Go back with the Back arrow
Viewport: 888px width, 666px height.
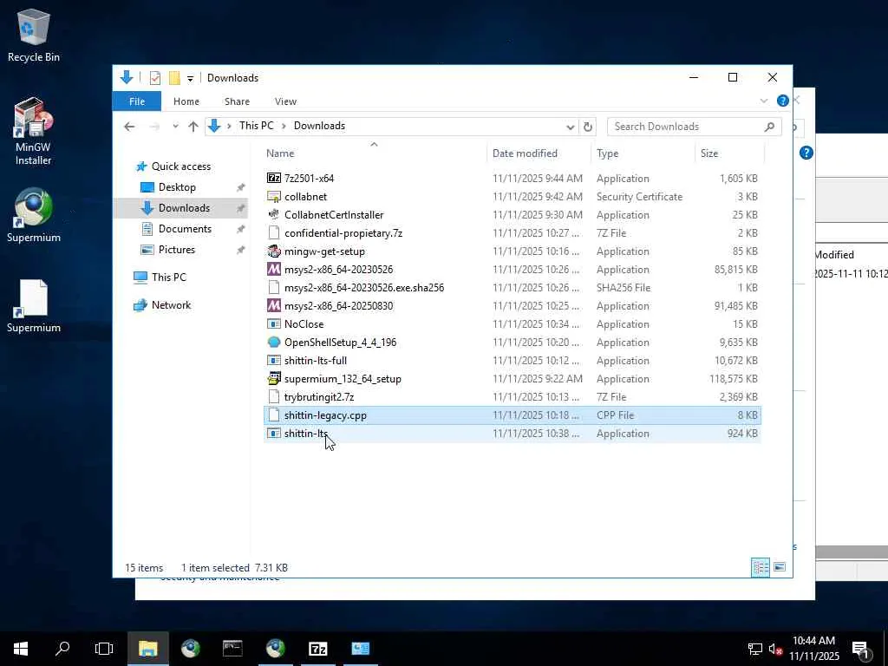130,127
